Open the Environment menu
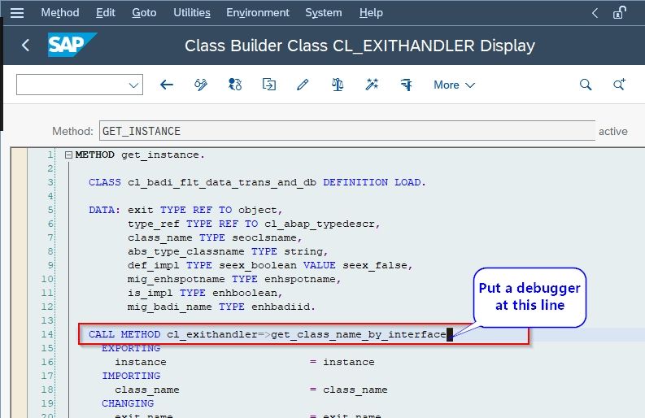The image size is (645, 418). coord(258,13)
